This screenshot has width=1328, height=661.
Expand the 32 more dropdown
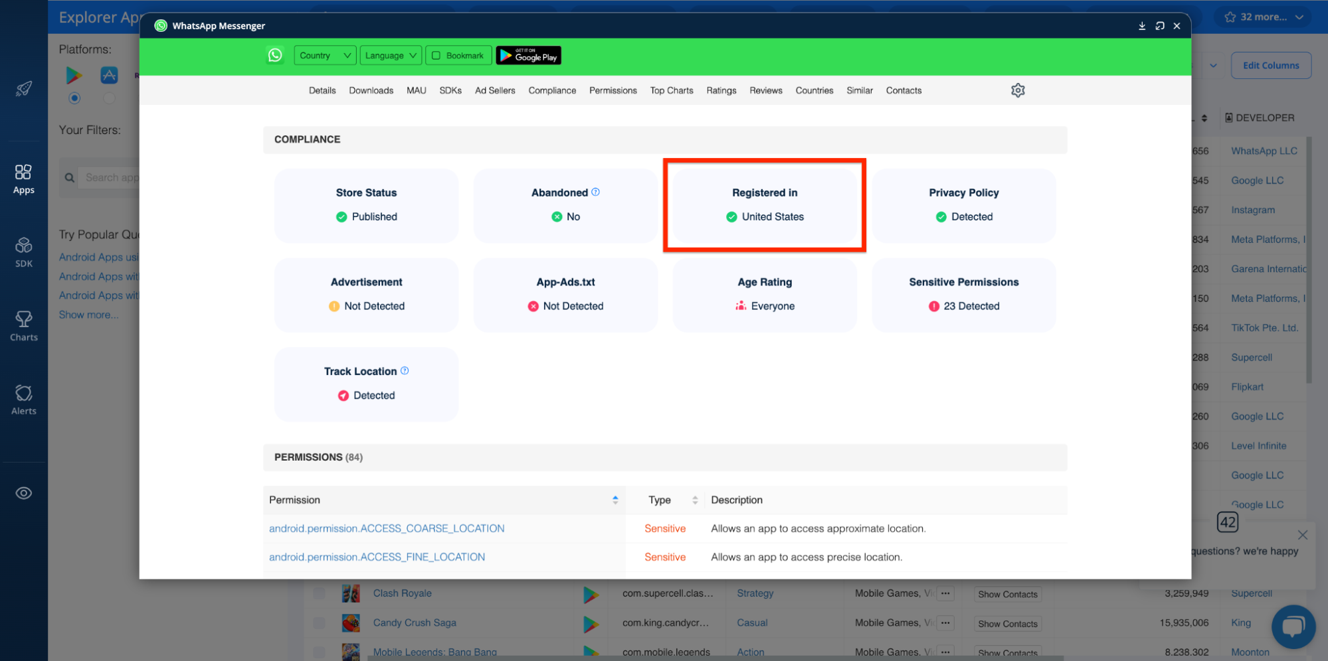1264,17
